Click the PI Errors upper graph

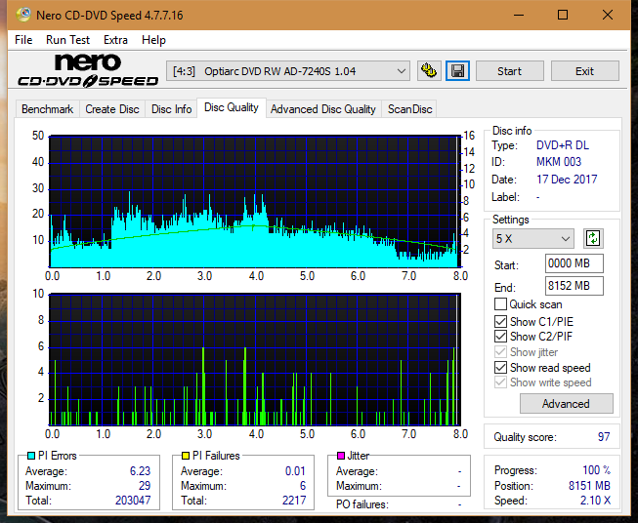pos(255,201)
